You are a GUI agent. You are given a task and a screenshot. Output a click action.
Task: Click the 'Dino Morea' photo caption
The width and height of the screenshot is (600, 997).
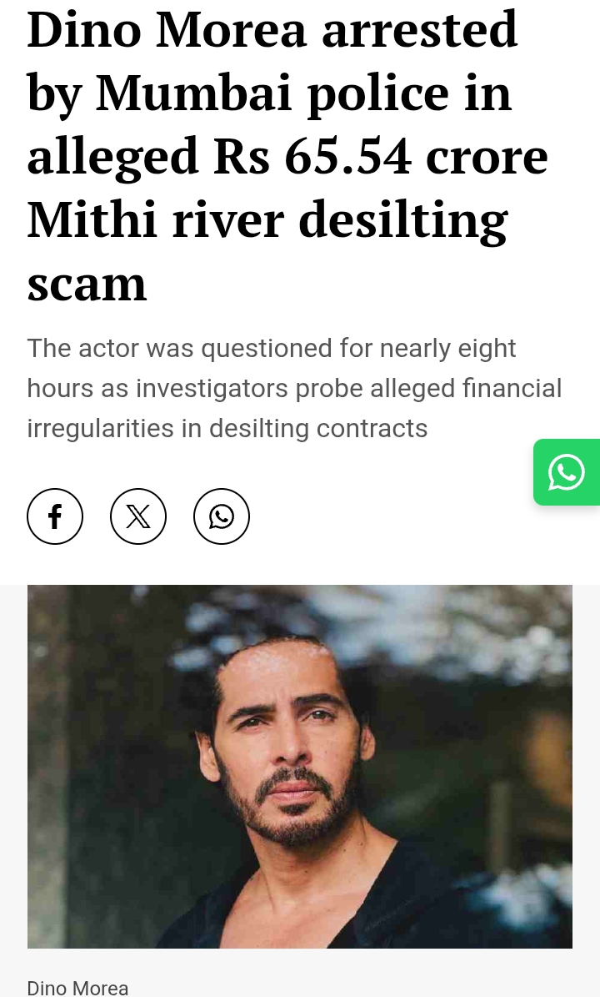tap(77, 988)
